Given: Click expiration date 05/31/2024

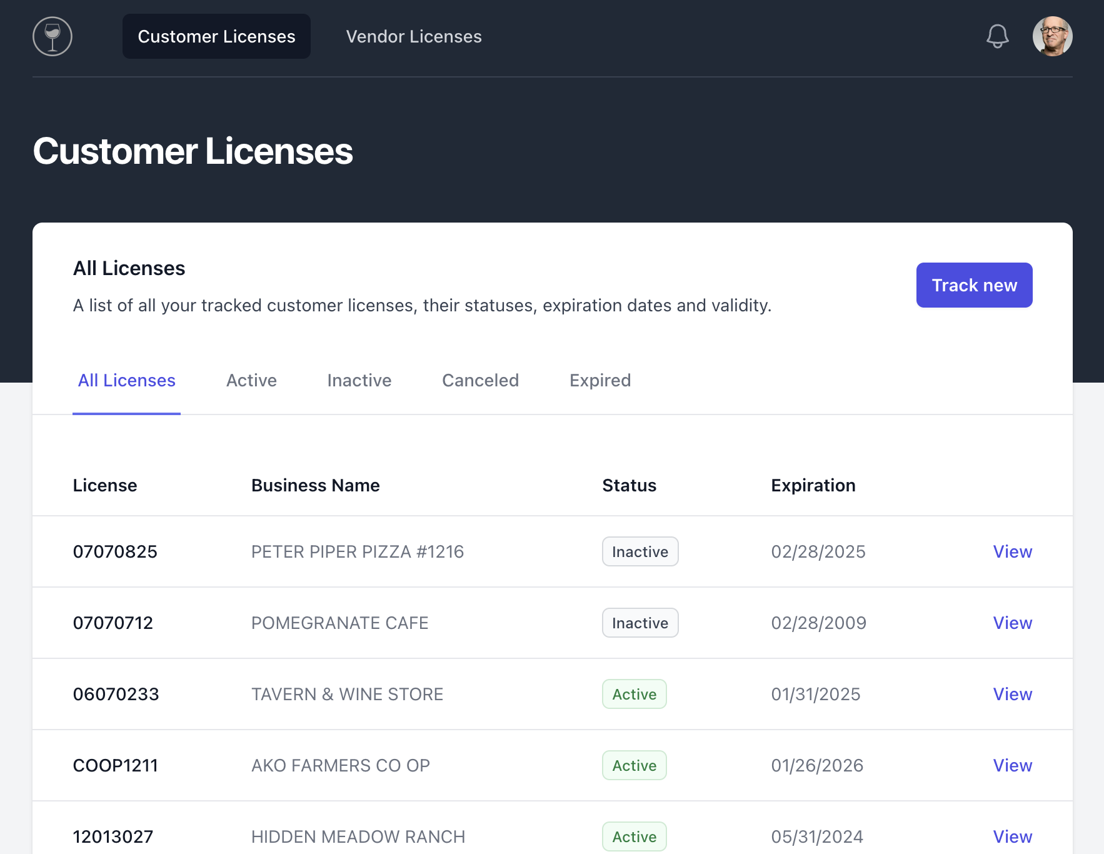Looking at the screenshot, I should pyautogui.click(x=817, y=836).
